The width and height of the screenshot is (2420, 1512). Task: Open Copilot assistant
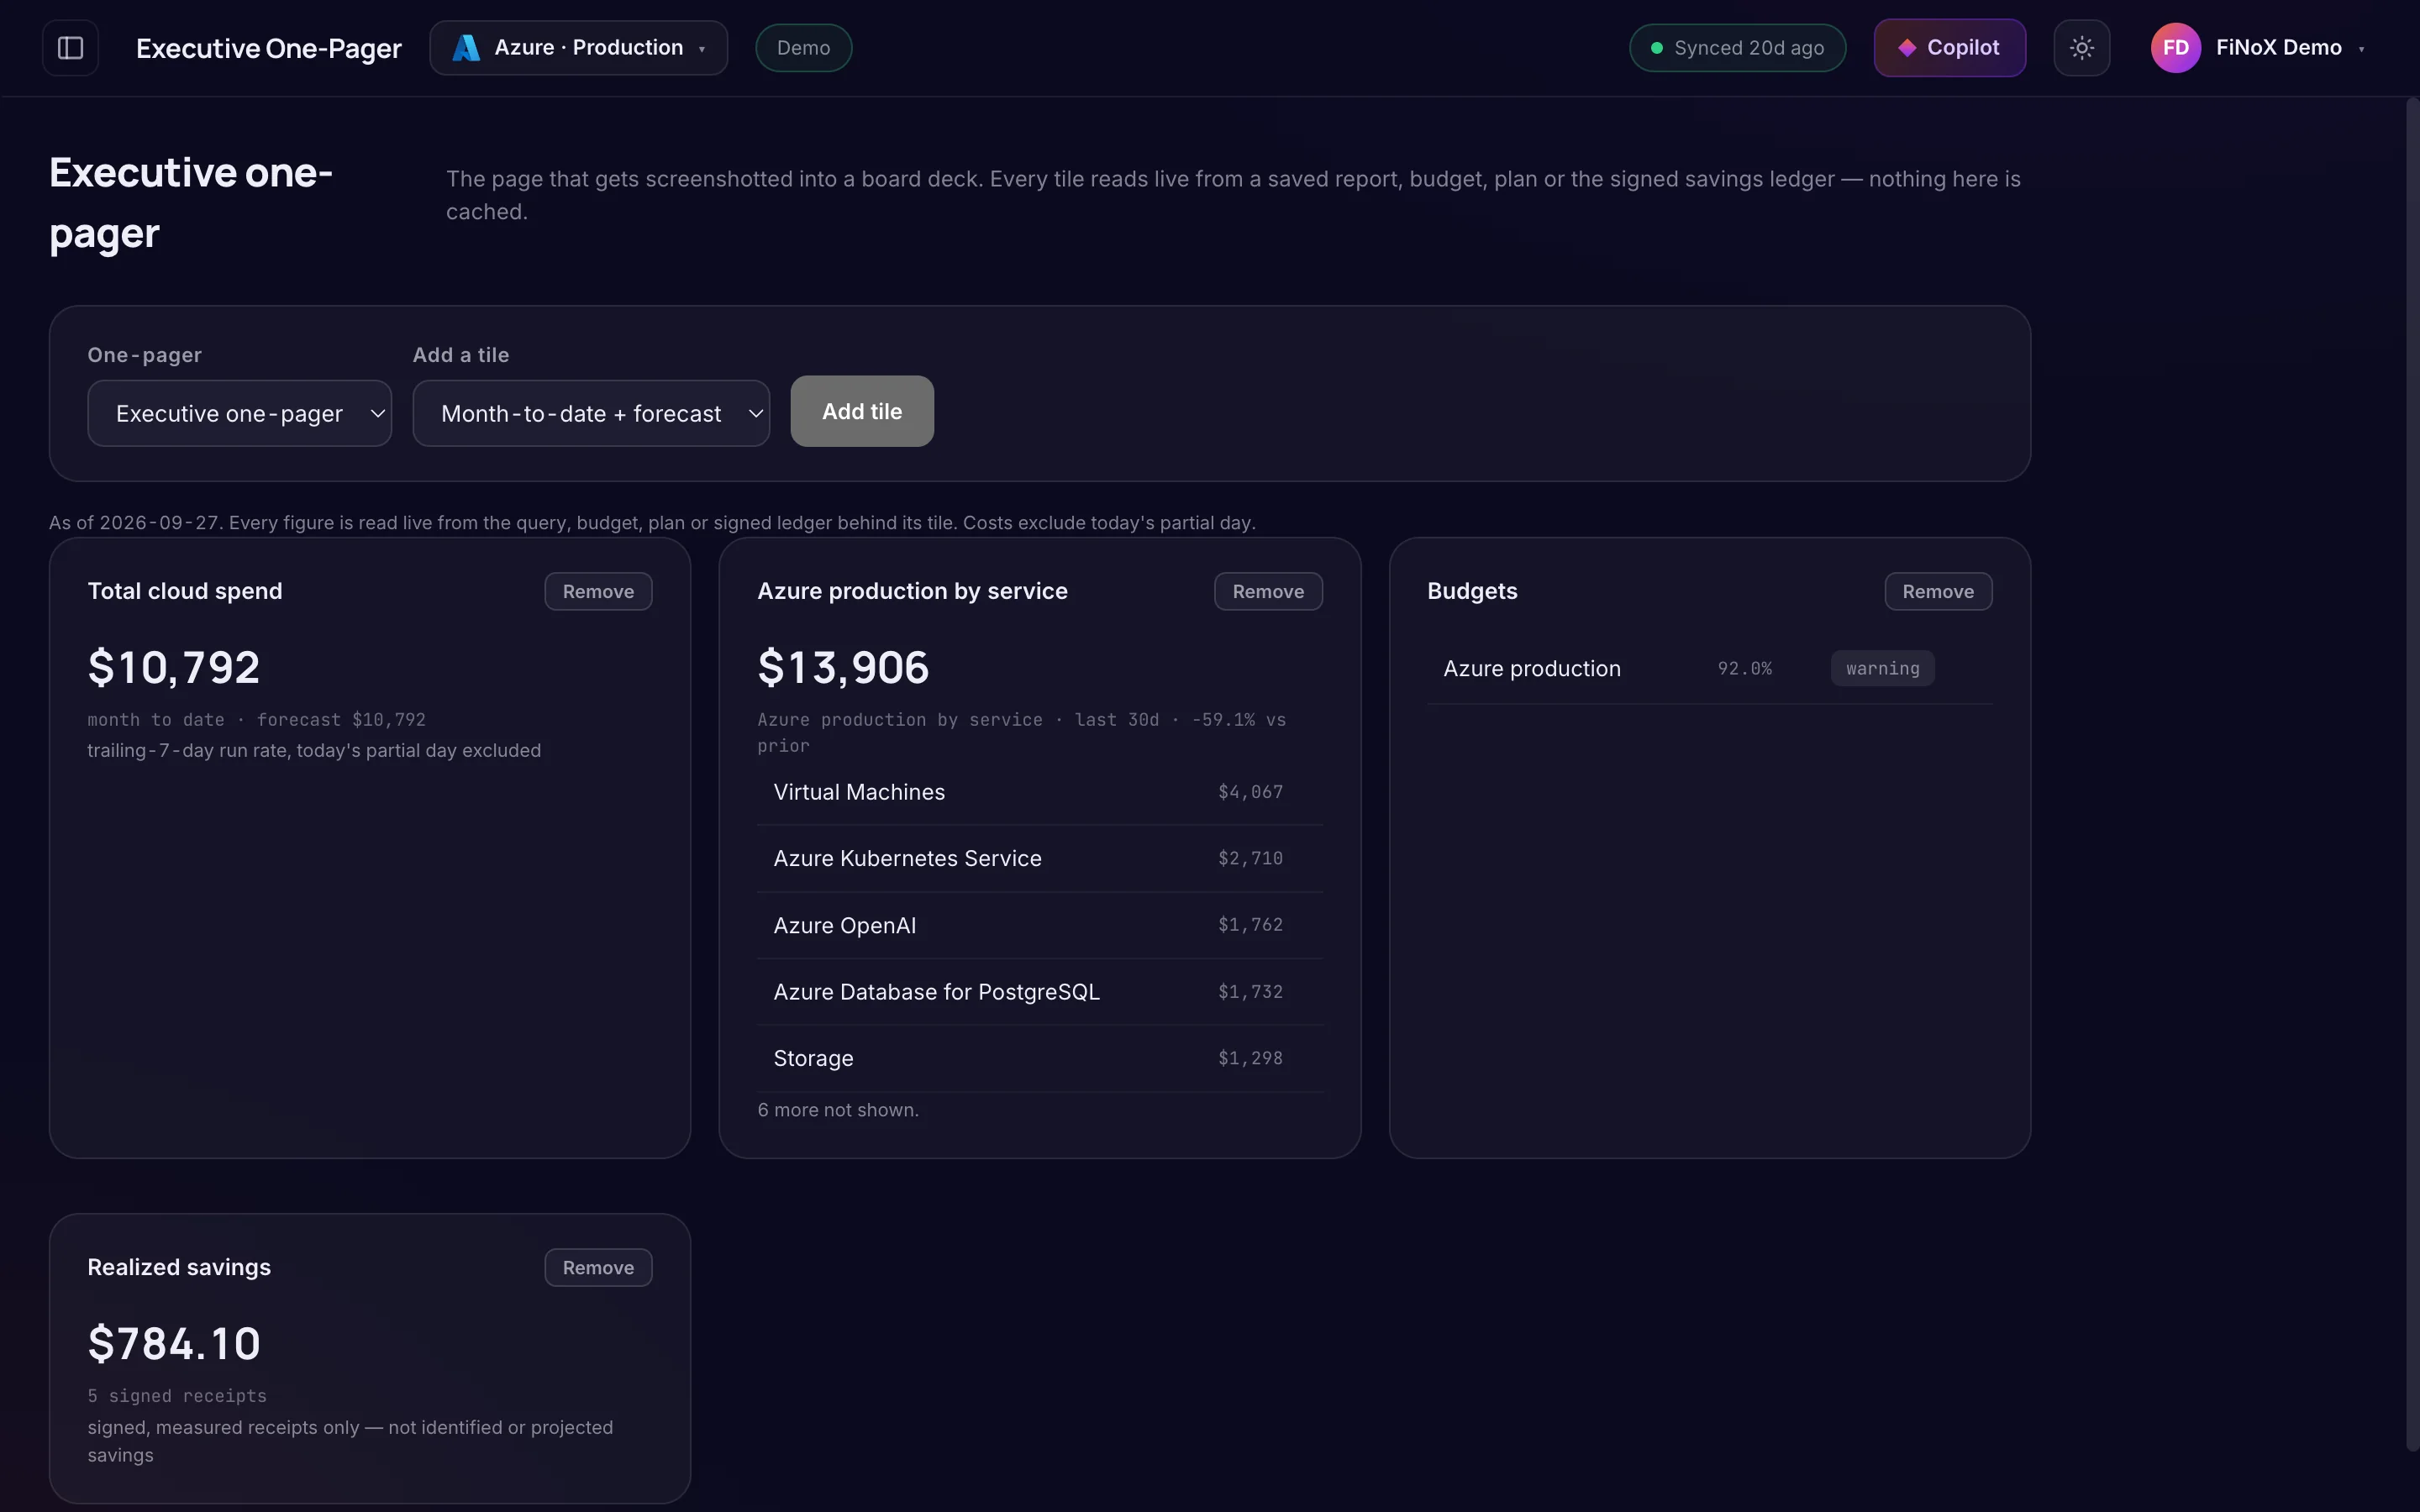coord(1949,48)
